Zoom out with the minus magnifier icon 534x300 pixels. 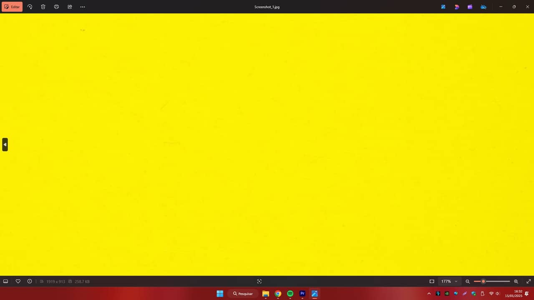tap(468, 281)
